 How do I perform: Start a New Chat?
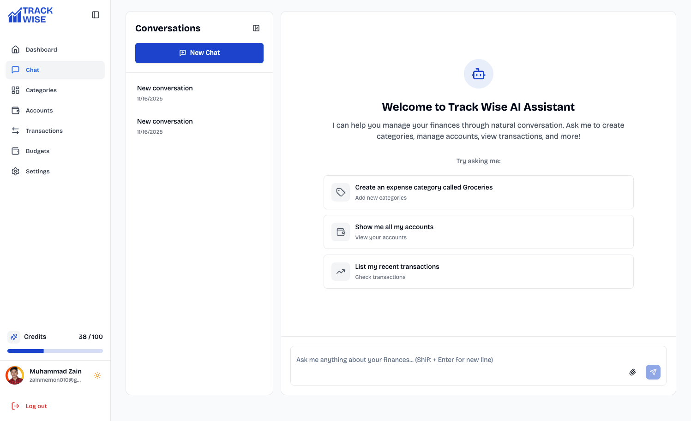click(x=199, y=53)
